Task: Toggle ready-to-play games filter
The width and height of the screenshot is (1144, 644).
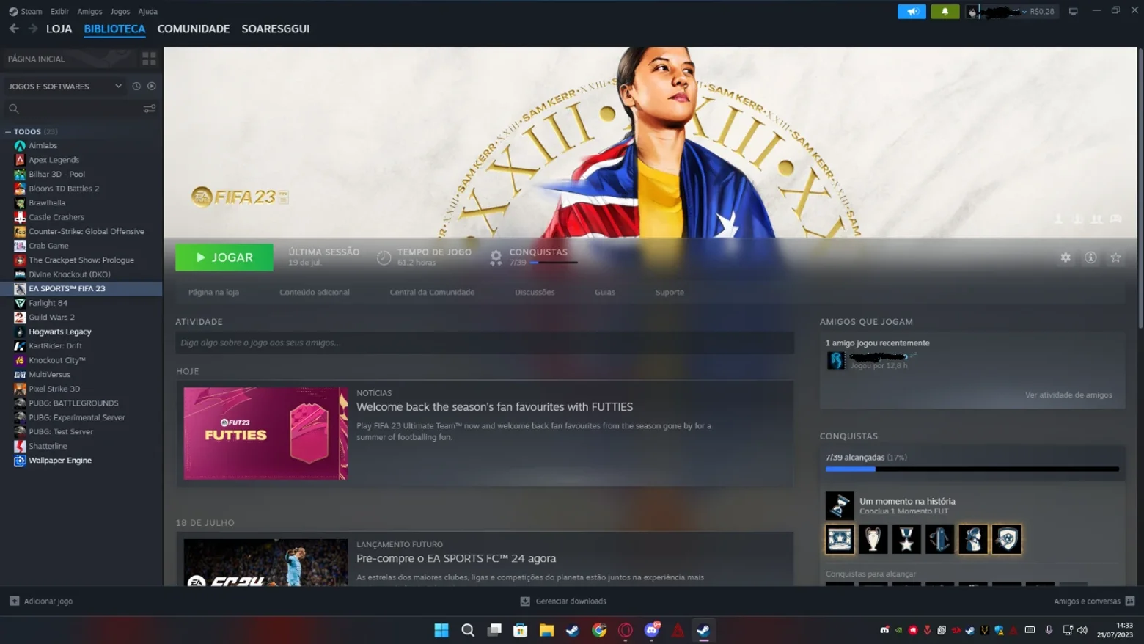Action: tap(152, 87)
